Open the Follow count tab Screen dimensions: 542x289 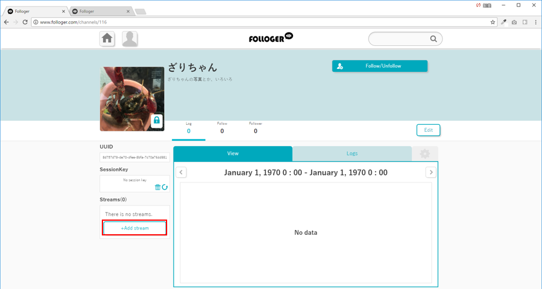click(x=222, y=128)
